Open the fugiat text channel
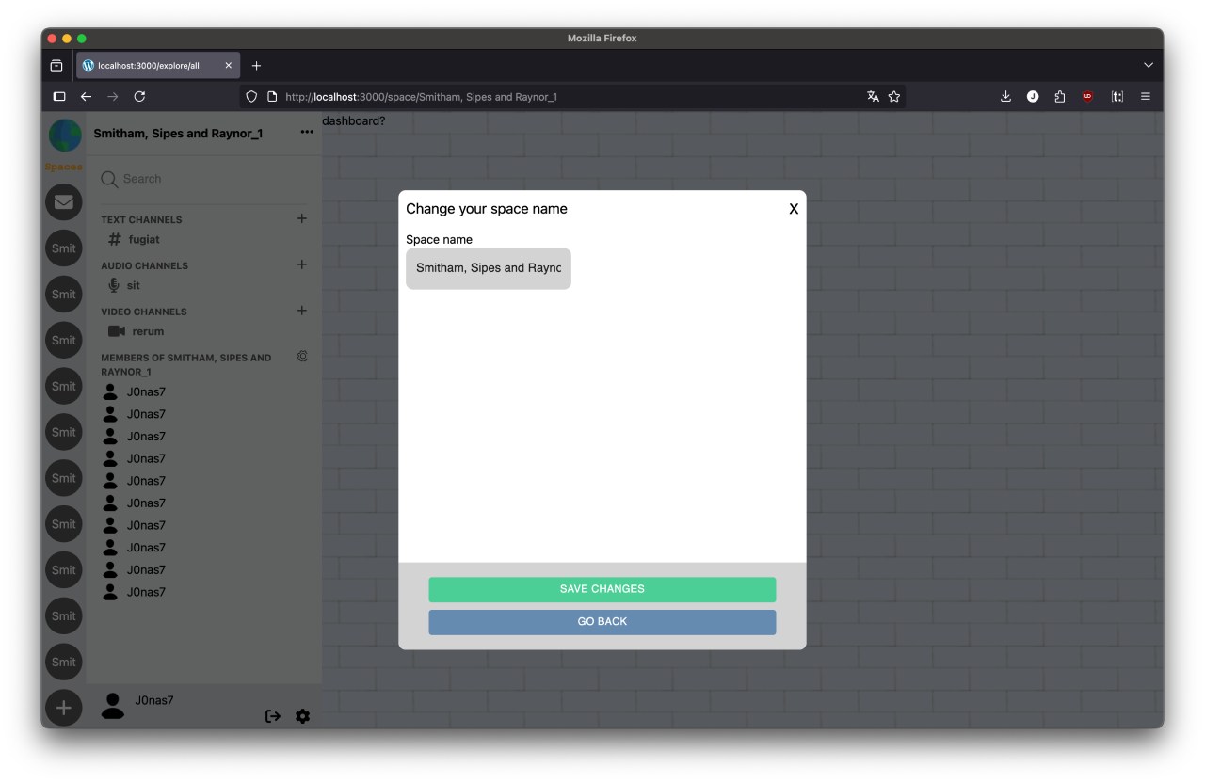This screenshot has height=783, width=1205. coord(143,240)
